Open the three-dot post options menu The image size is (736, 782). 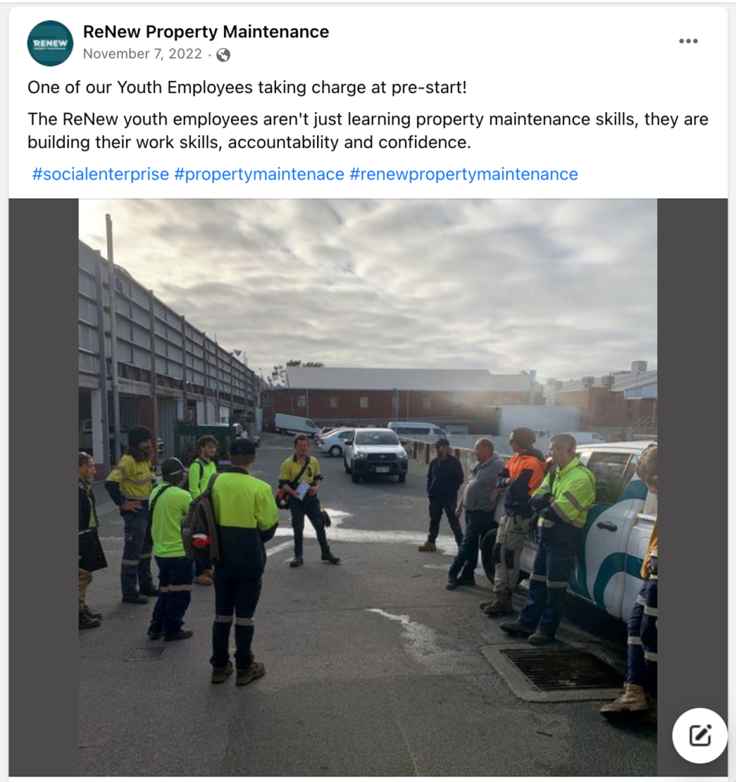[x=688, y=41]
